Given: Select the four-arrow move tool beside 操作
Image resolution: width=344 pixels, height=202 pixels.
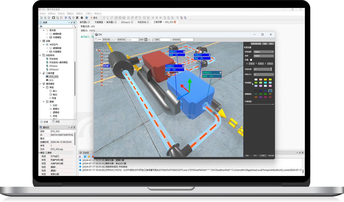Looking at the screenshot, I should click(x=146, y=40).
